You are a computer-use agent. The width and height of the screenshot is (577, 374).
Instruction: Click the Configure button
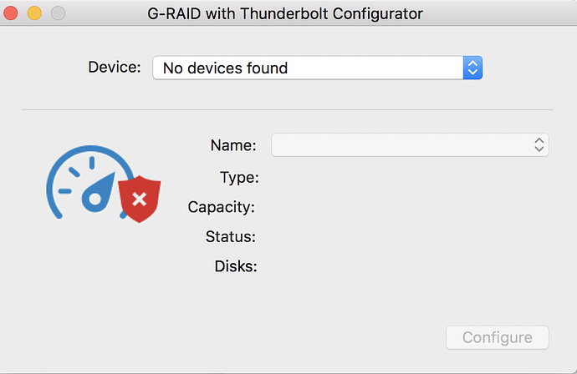498,337
